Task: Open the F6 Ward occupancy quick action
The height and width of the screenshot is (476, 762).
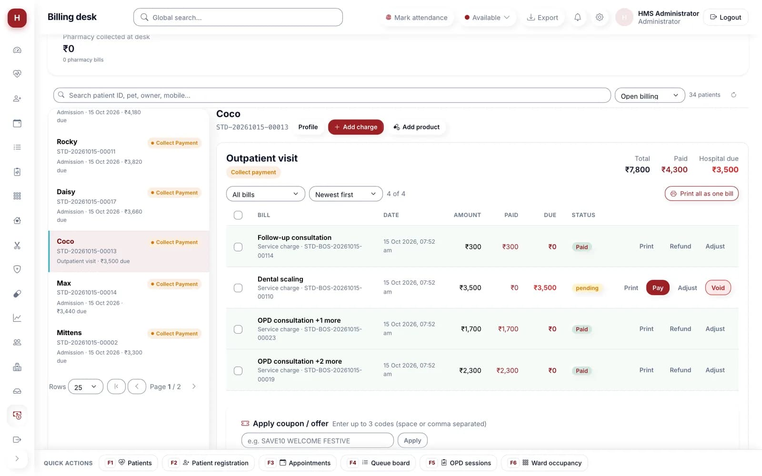Action: (x=544, y=463)
